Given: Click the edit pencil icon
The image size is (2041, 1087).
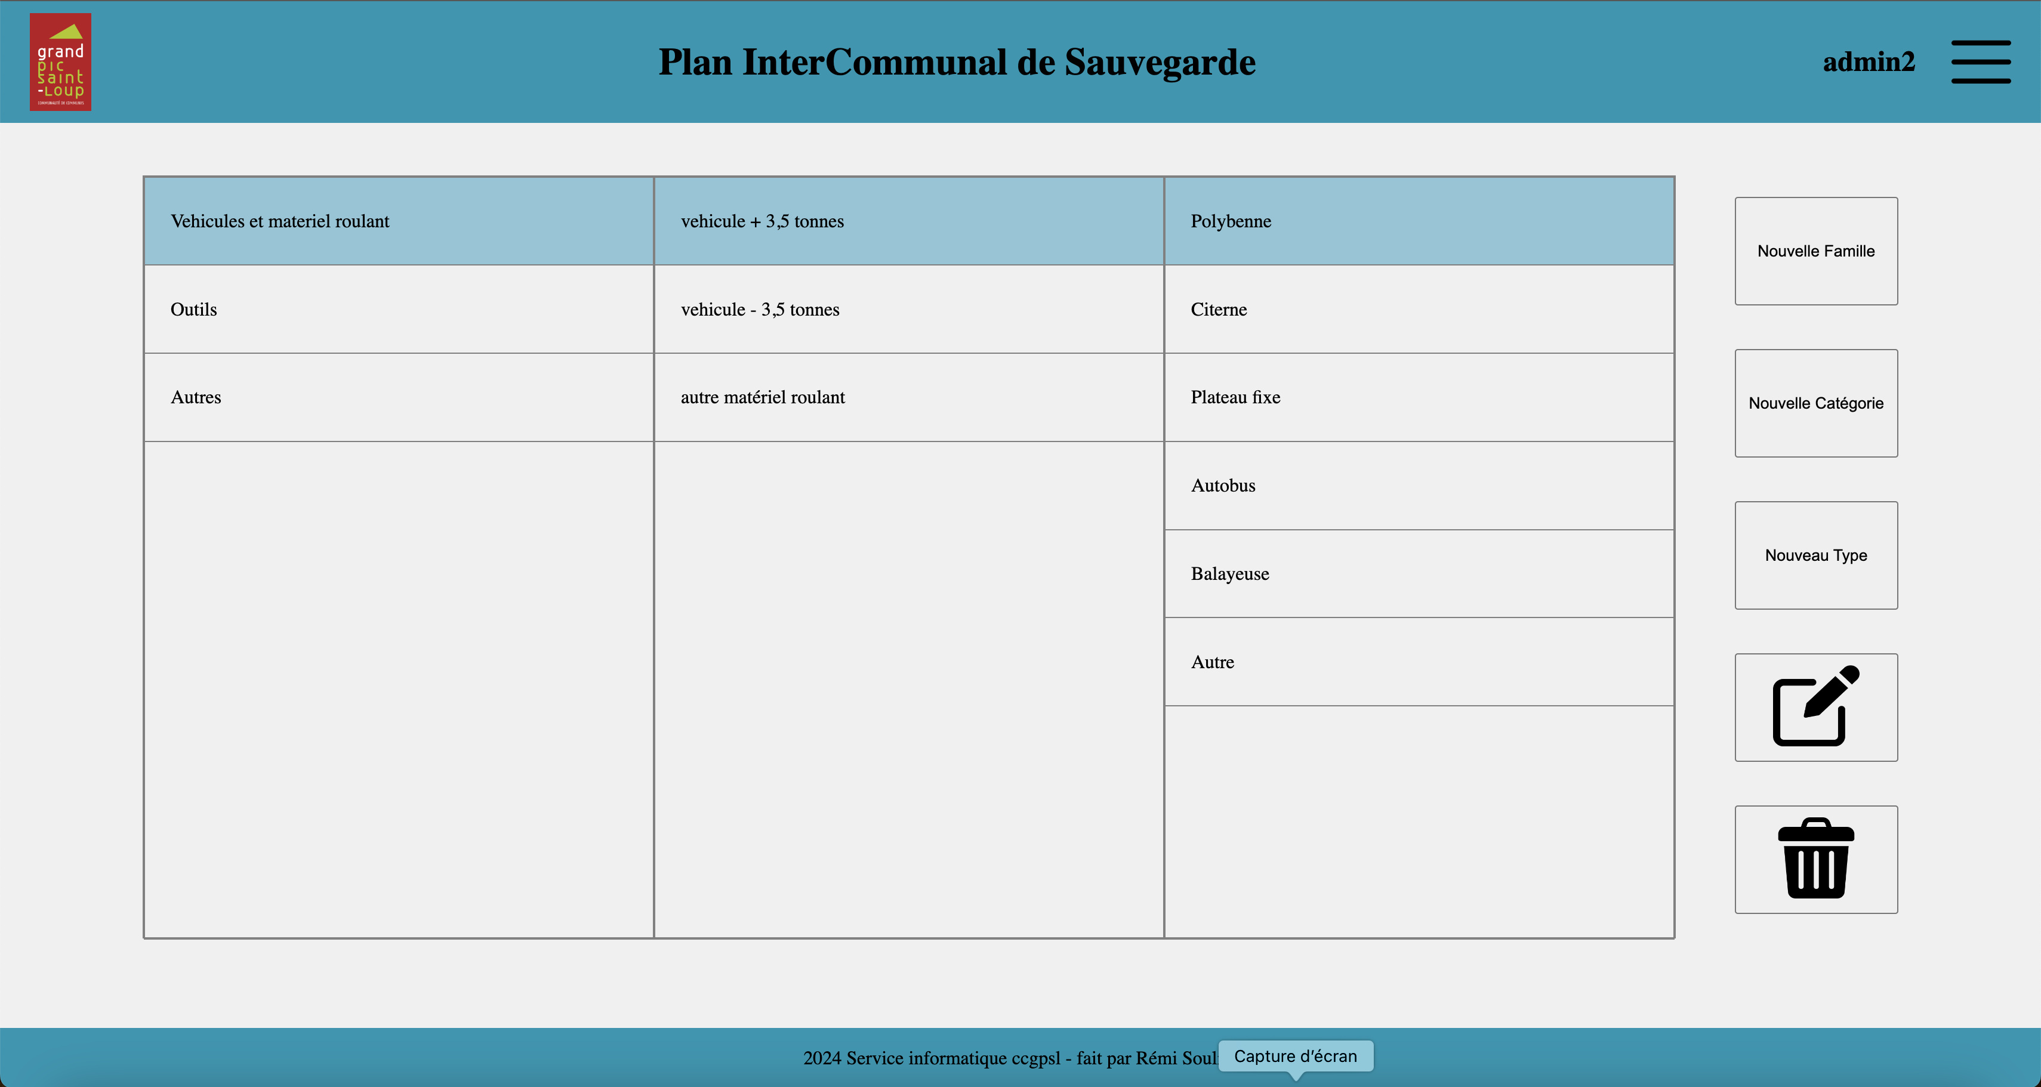Looking at the screenshot, I should click(1816, 707).
